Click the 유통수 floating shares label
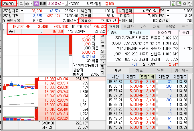The width and height of the screenshot is (194, 131). click(x=86, y=21)
